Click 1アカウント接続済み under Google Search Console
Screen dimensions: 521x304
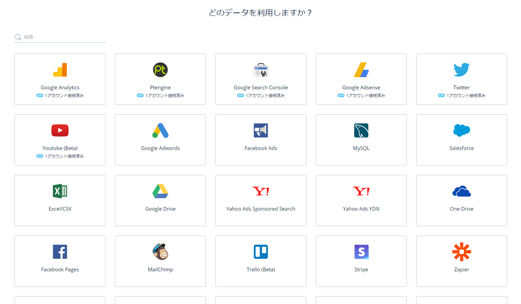(x=265, y=96)
